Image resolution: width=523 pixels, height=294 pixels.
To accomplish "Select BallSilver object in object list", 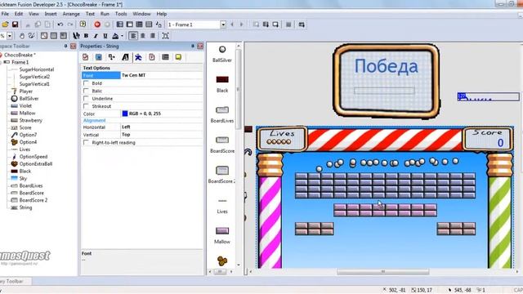I will (x=222, y=54).
